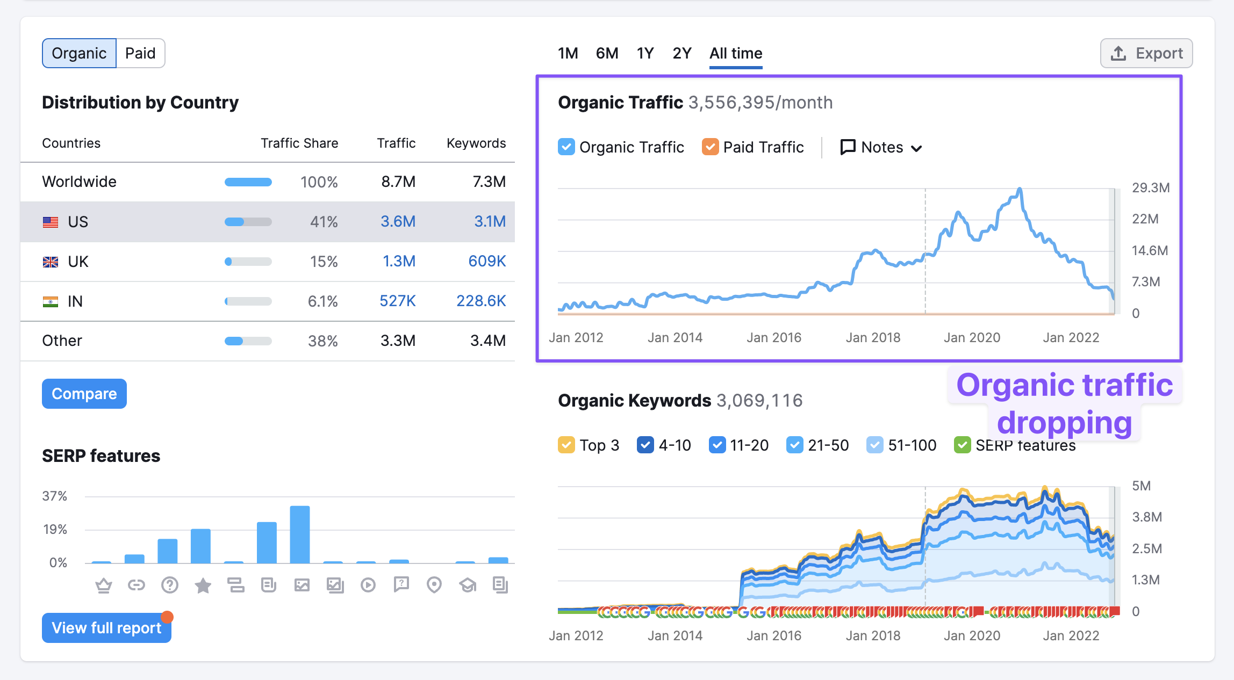The width and height of the screenshot is (1234, 680).
Task: Select the star reviews SERP feature icon
Action: tap(203, 585)
